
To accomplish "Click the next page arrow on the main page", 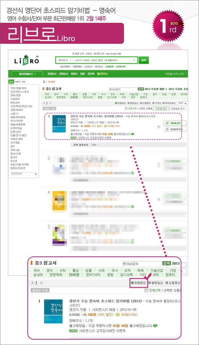I will [50, 103].
